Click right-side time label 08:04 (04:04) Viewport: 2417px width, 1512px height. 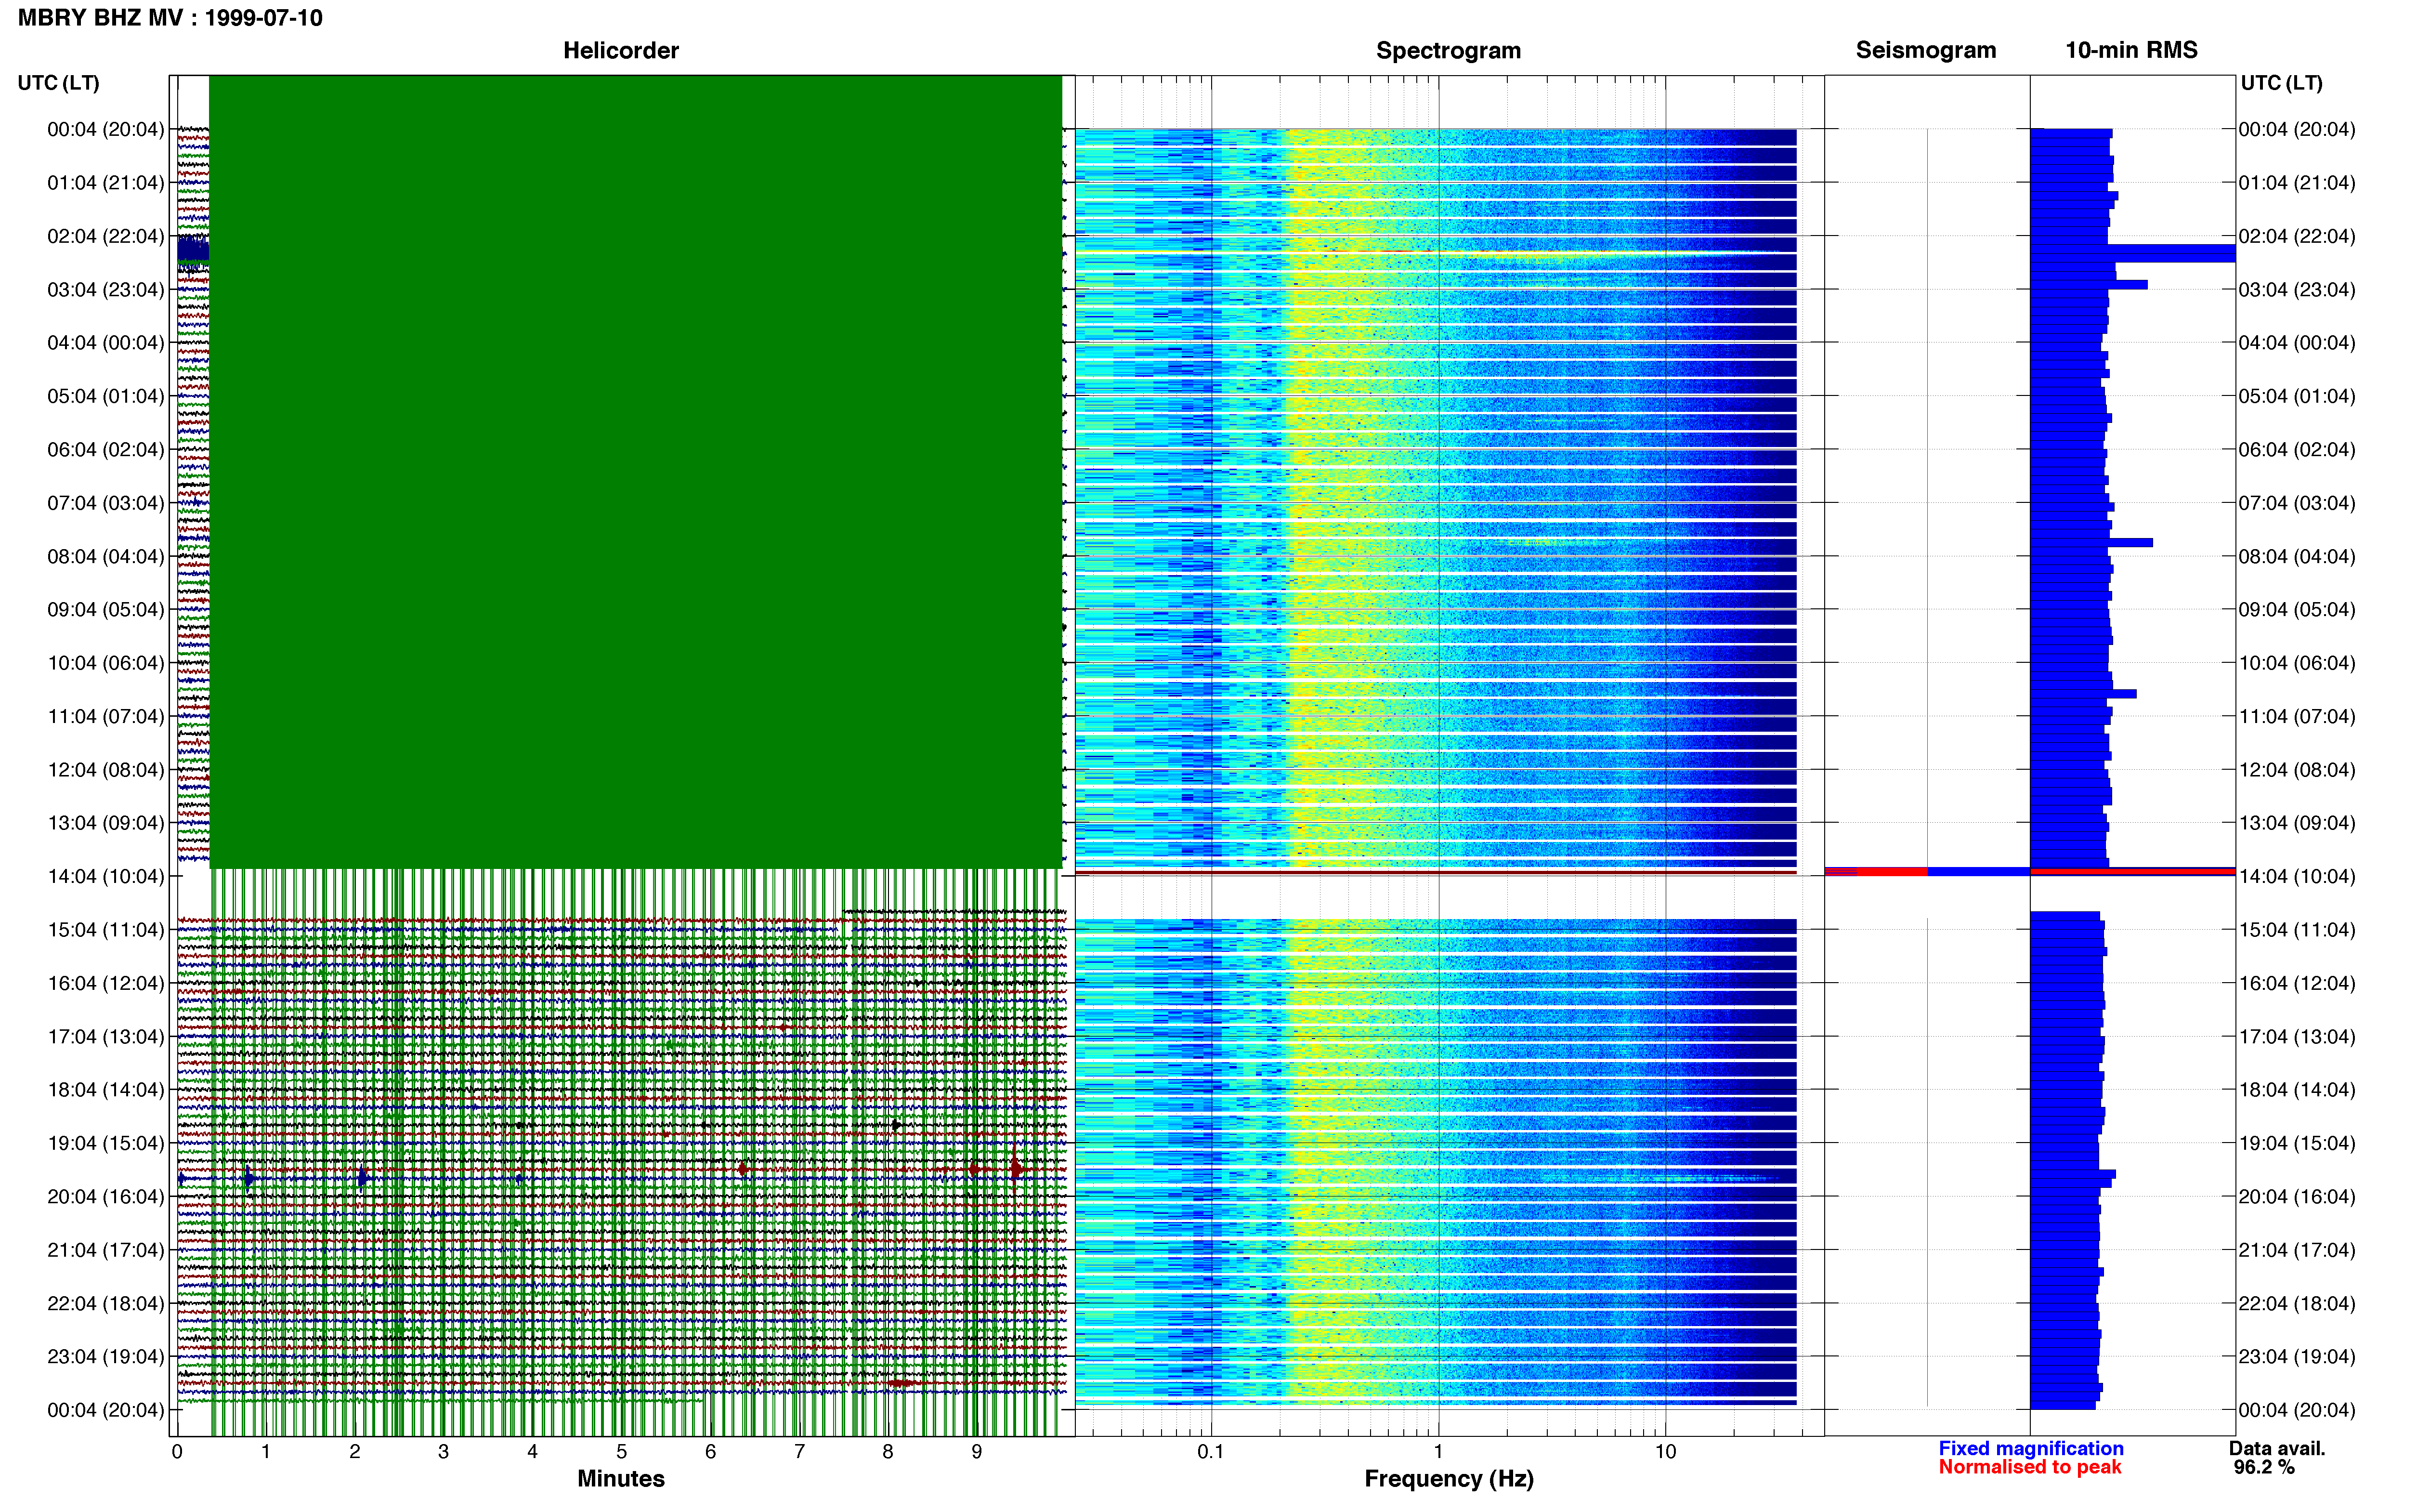click(2297, 556)
